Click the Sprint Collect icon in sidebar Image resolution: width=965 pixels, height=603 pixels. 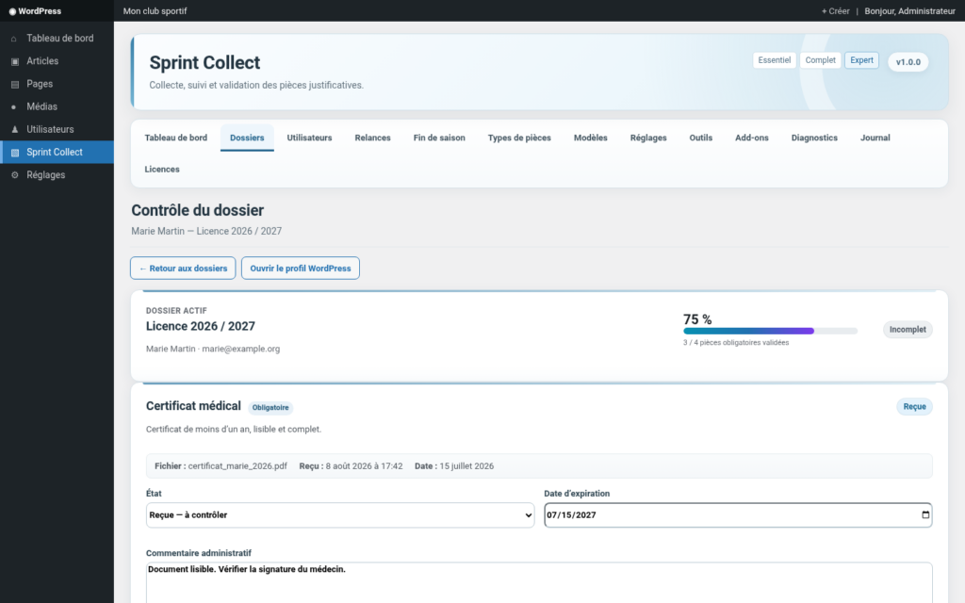[15, 153]
